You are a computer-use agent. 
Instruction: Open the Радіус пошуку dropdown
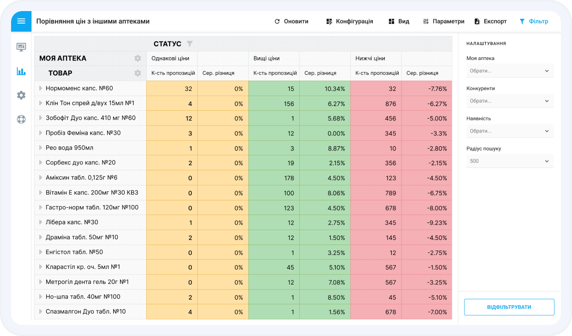(x=510, y=161)
